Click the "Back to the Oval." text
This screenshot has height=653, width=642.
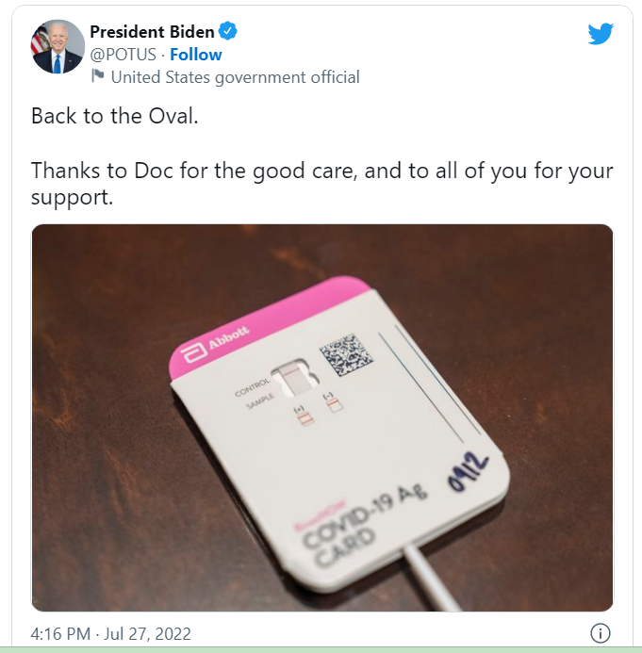pos(115,116)
